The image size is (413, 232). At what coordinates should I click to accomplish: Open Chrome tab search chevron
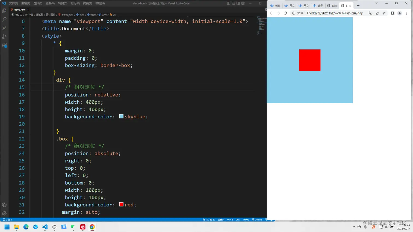pos(376,3)
